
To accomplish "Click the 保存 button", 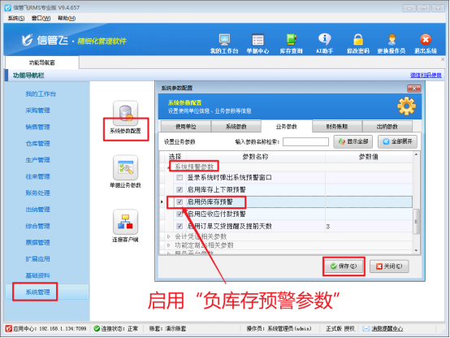I will point(344,266).
